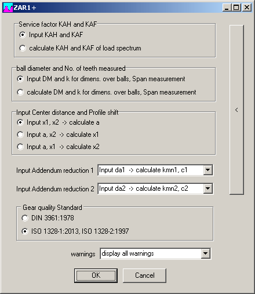Maximize the ZAR1+ window

236,8
